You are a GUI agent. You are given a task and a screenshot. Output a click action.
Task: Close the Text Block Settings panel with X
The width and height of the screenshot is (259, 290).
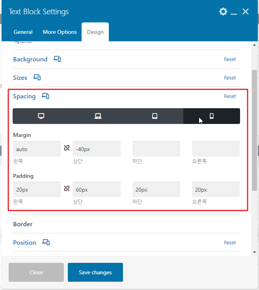coord(246,12)
